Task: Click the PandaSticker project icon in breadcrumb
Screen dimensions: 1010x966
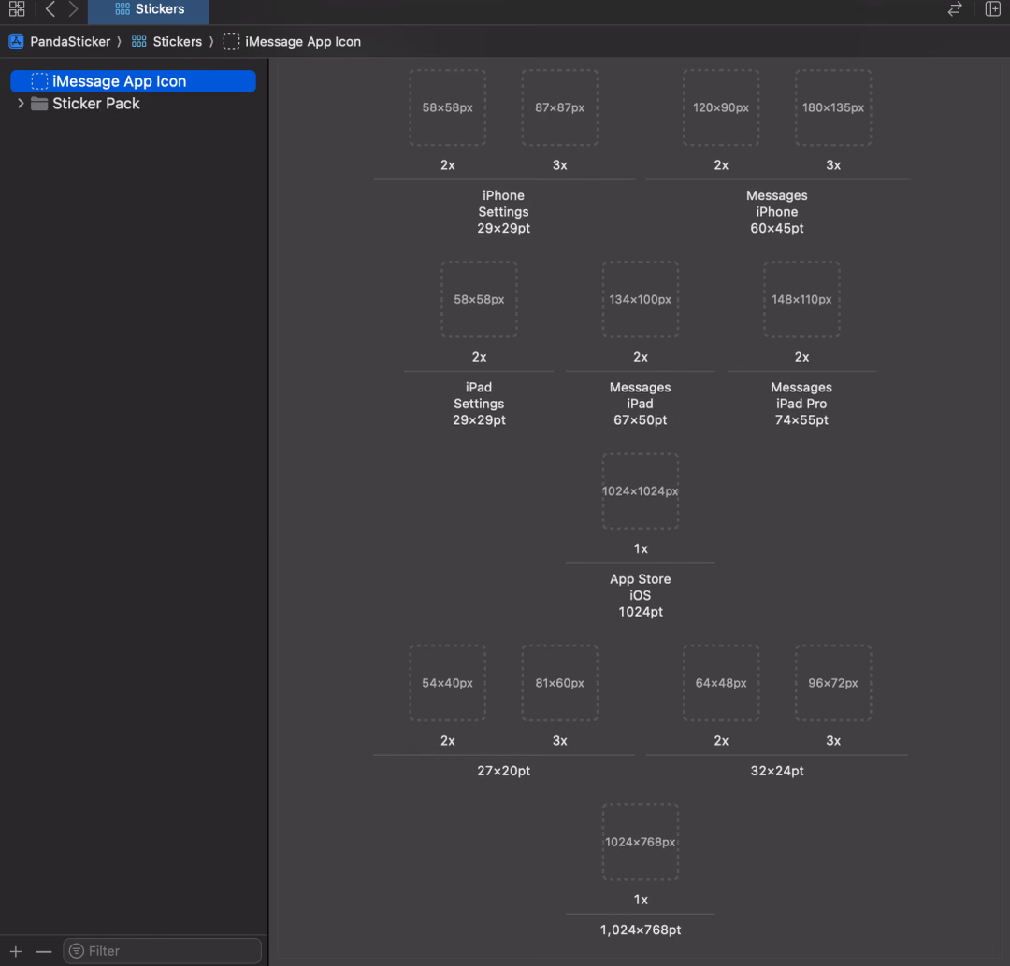Action: pos(16,42)
